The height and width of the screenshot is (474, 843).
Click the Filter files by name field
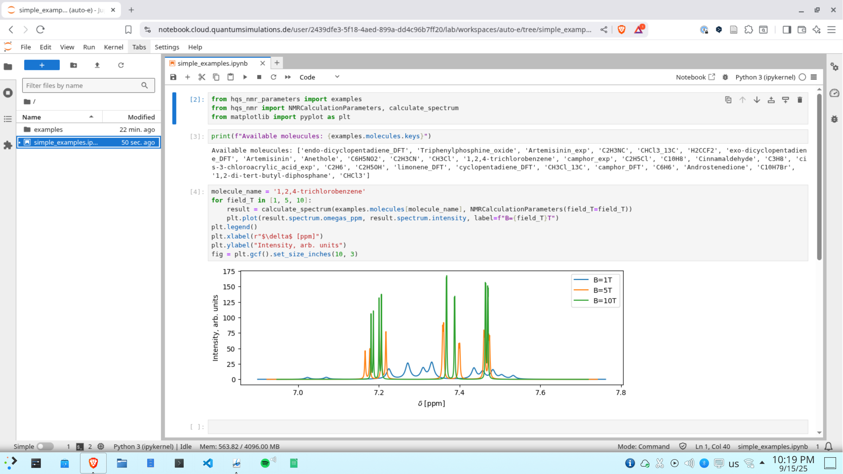[x=82, y=86]
